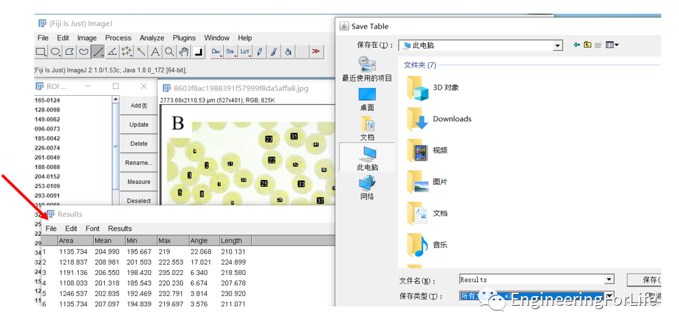Select the Rectangle selection tool
This screenshot has height=331, width=679.
(40, 52)
